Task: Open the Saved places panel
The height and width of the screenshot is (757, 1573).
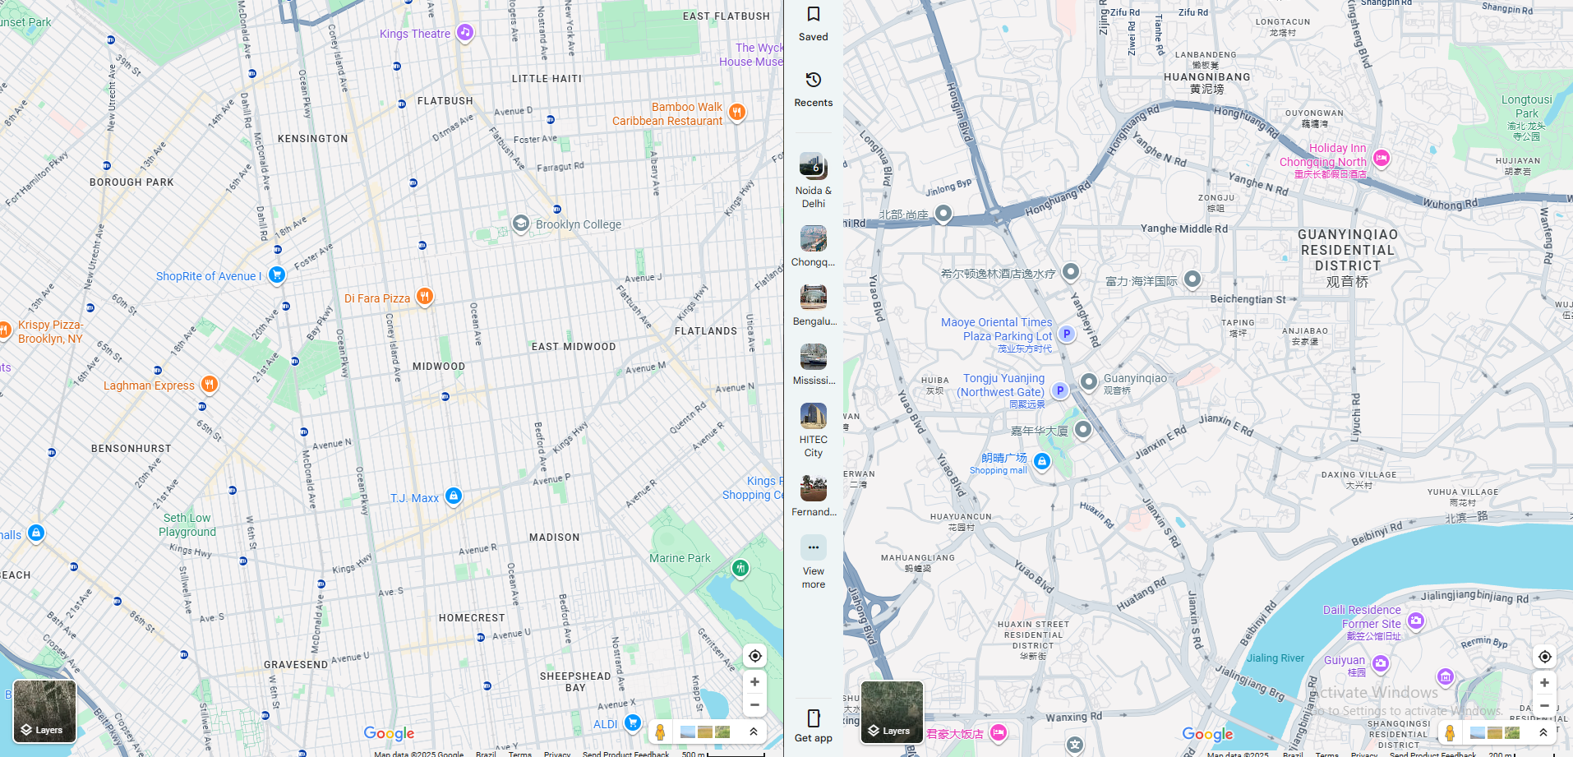Action: 814,24
